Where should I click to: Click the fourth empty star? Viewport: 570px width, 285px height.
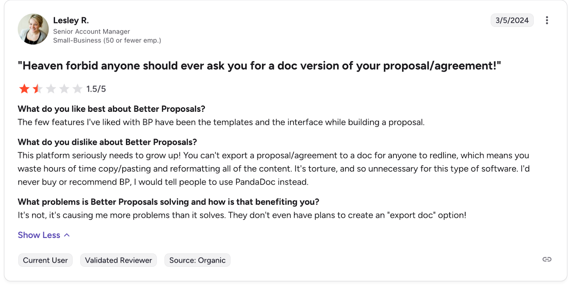coord(64,89)
